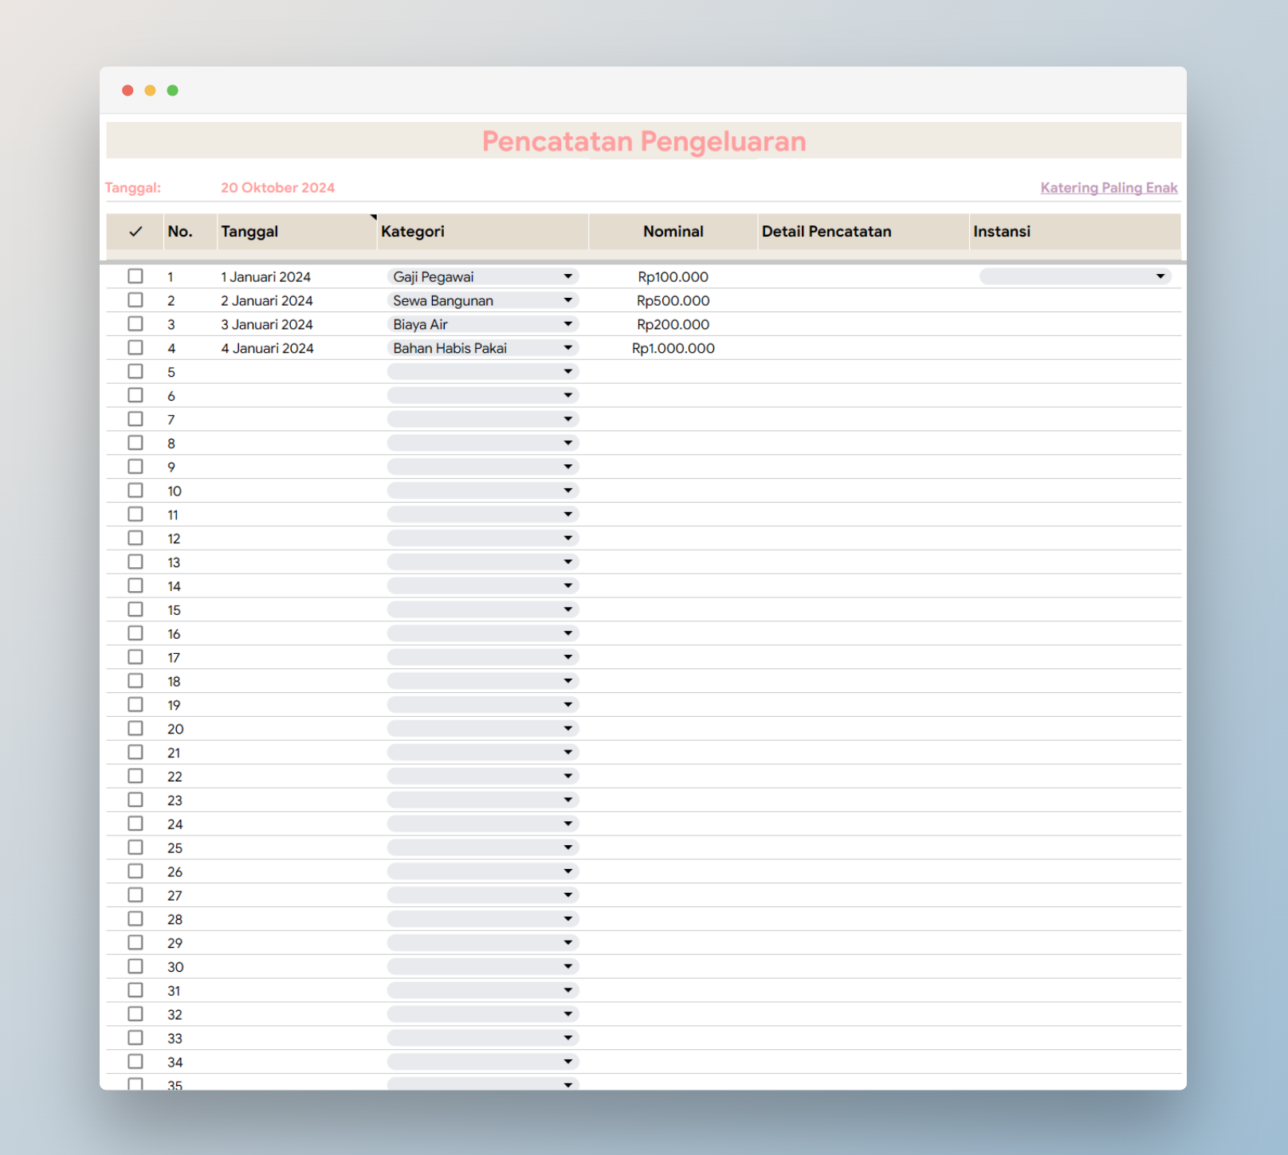Open the Kategori dropdown in row 34
The height and width of the screenshot is (1155, 1288).
pos(483,1062)
